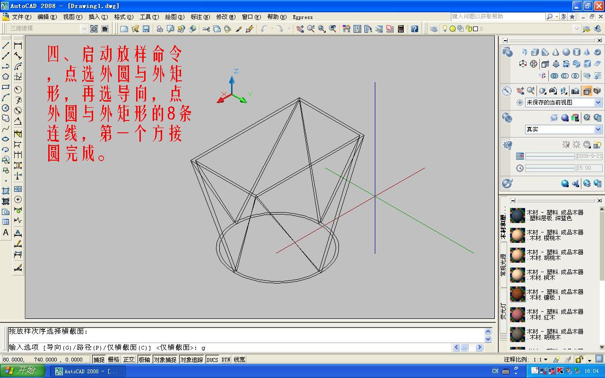Viewport: 605px width, 378px height.
Task: Select the Rectangle draw tool
Action: [x=6, y=87]
